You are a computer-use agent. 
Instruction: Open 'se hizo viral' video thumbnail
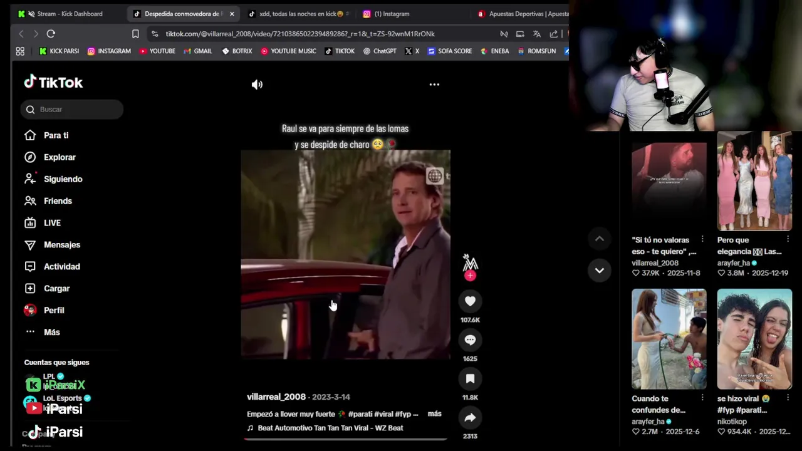tap(754, 339)
